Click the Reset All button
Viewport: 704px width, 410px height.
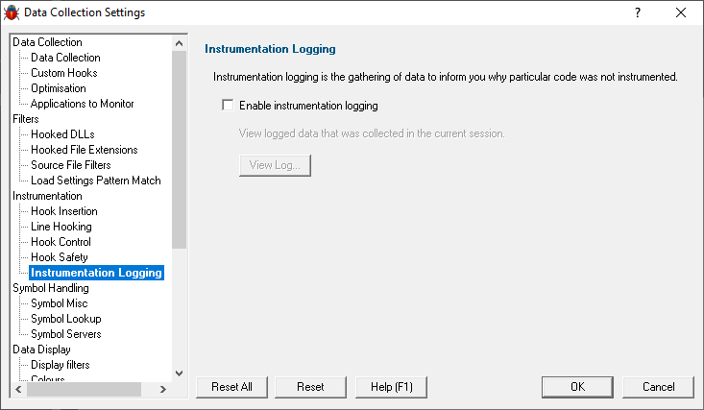pos(231,387)
